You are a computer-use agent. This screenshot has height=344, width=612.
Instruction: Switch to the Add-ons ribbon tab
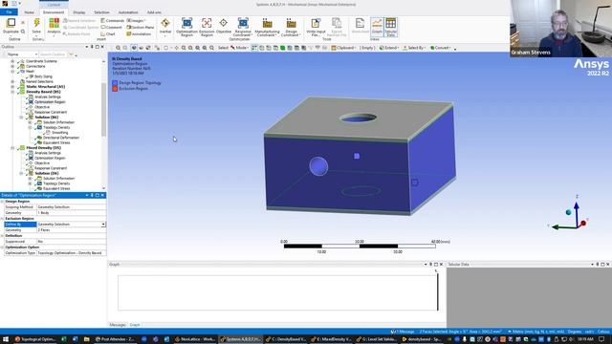[154, 12]
